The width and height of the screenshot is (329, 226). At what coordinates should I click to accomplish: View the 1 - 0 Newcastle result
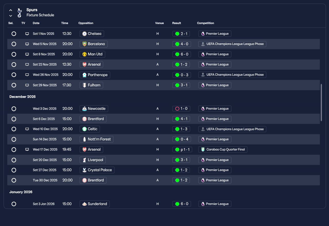pyautogui.click(x=181, y=109)
